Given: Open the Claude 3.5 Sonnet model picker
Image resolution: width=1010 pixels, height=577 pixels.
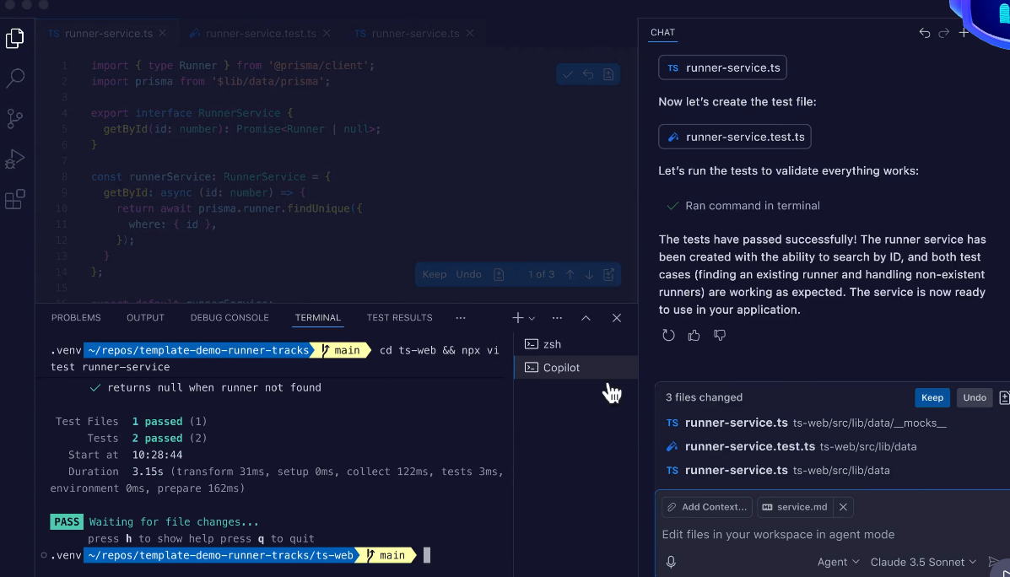Looking at the screenshot, I should click(923, 562).
